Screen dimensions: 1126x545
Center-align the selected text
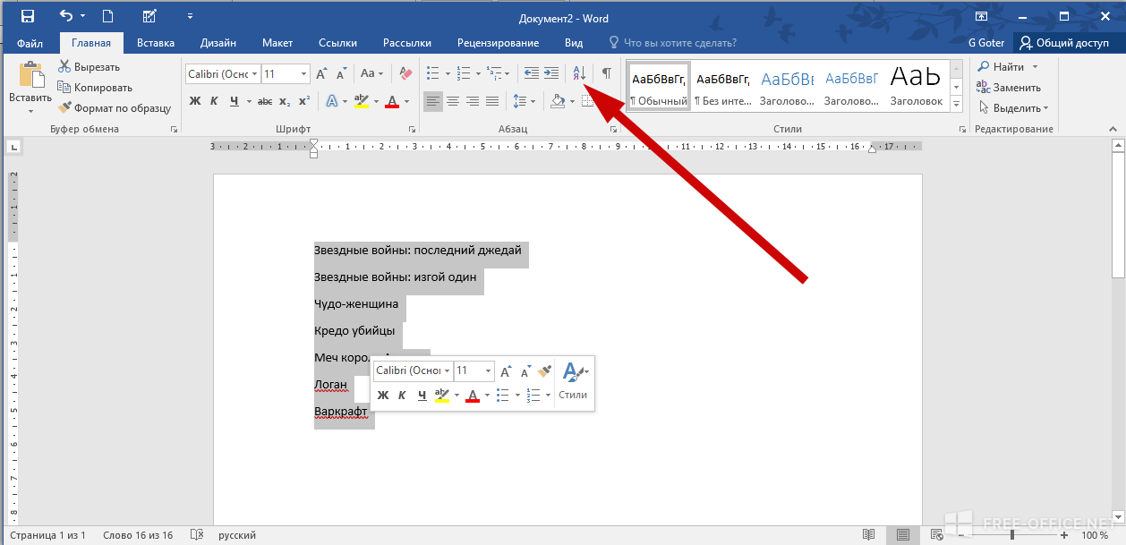click(x=453, y=101)
